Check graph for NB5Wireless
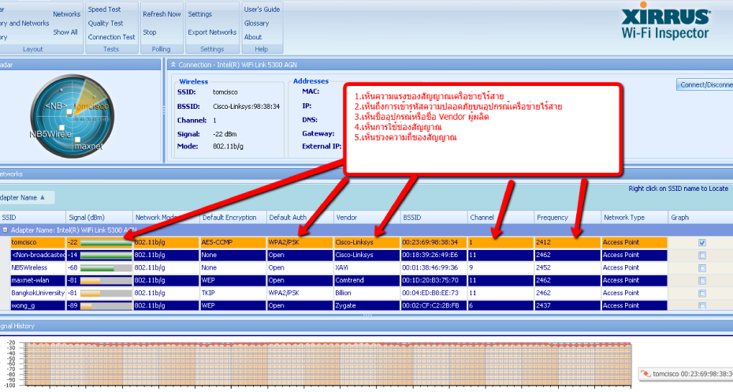This screenshot has height=392, width=733. point(702,268)
